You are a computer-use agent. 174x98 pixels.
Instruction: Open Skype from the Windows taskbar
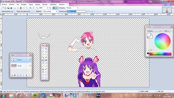(74, 96)
